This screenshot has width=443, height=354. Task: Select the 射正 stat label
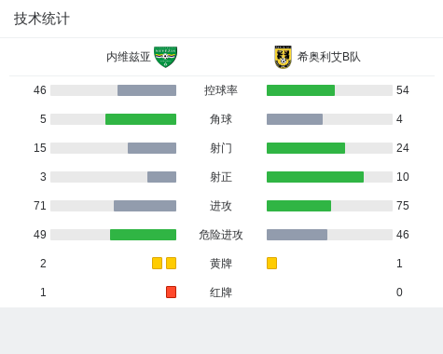point(221,177)
